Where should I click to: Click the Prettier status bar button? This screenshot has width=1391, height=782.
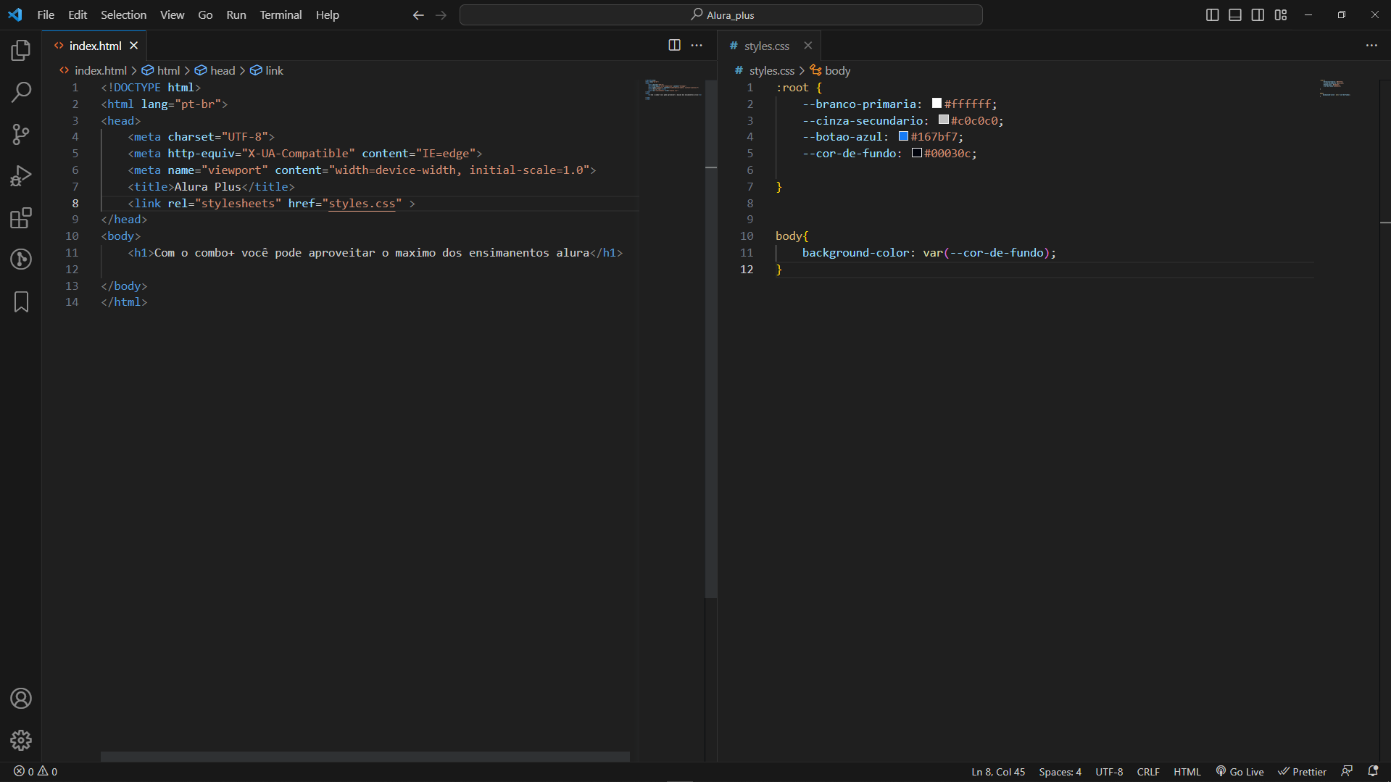tap(1302, 772)
